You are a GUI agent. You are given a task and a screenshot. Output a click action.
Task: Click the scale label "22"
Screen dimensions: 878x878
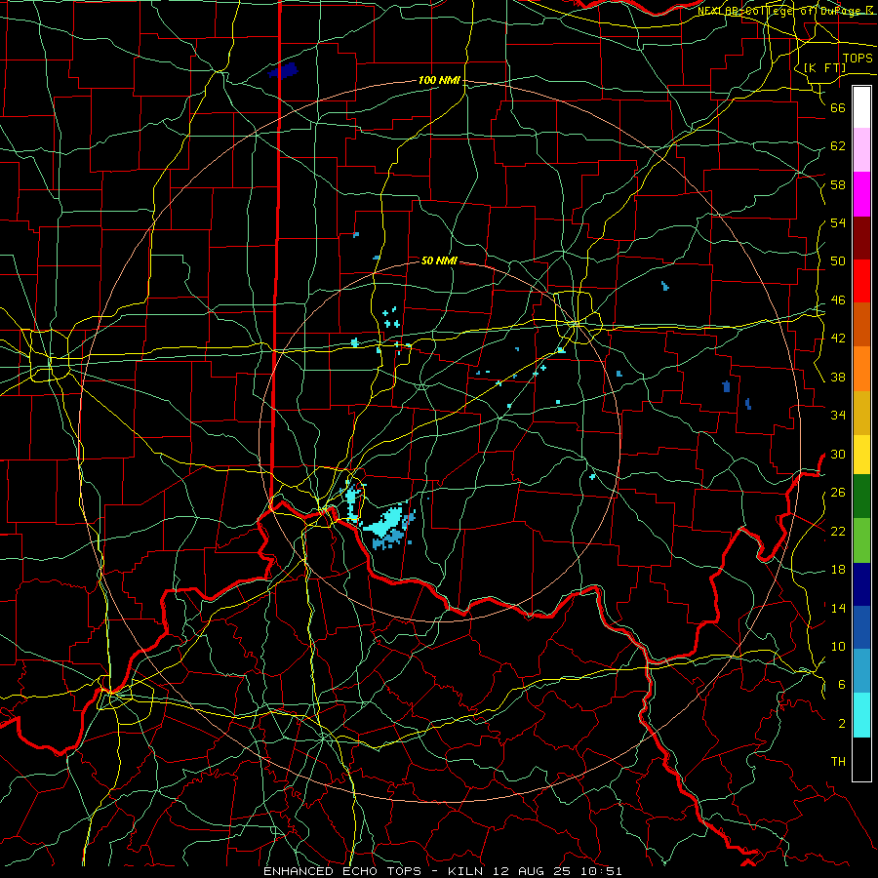point(838,531)
